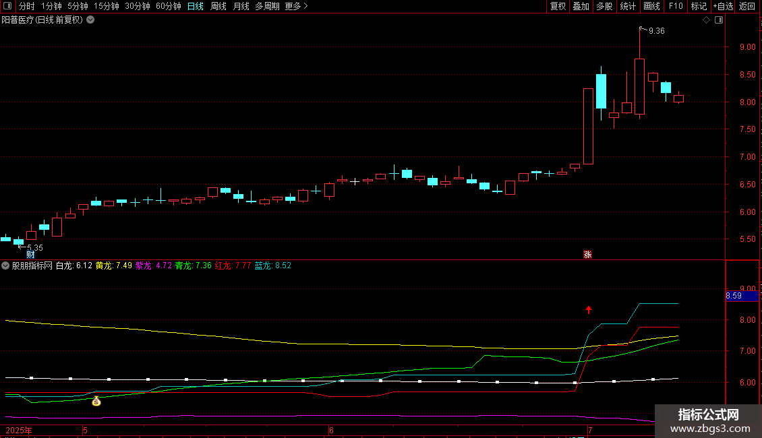Expand the 更多 periods menu
This screenshot has height=438, width=762.
point(297,6)
